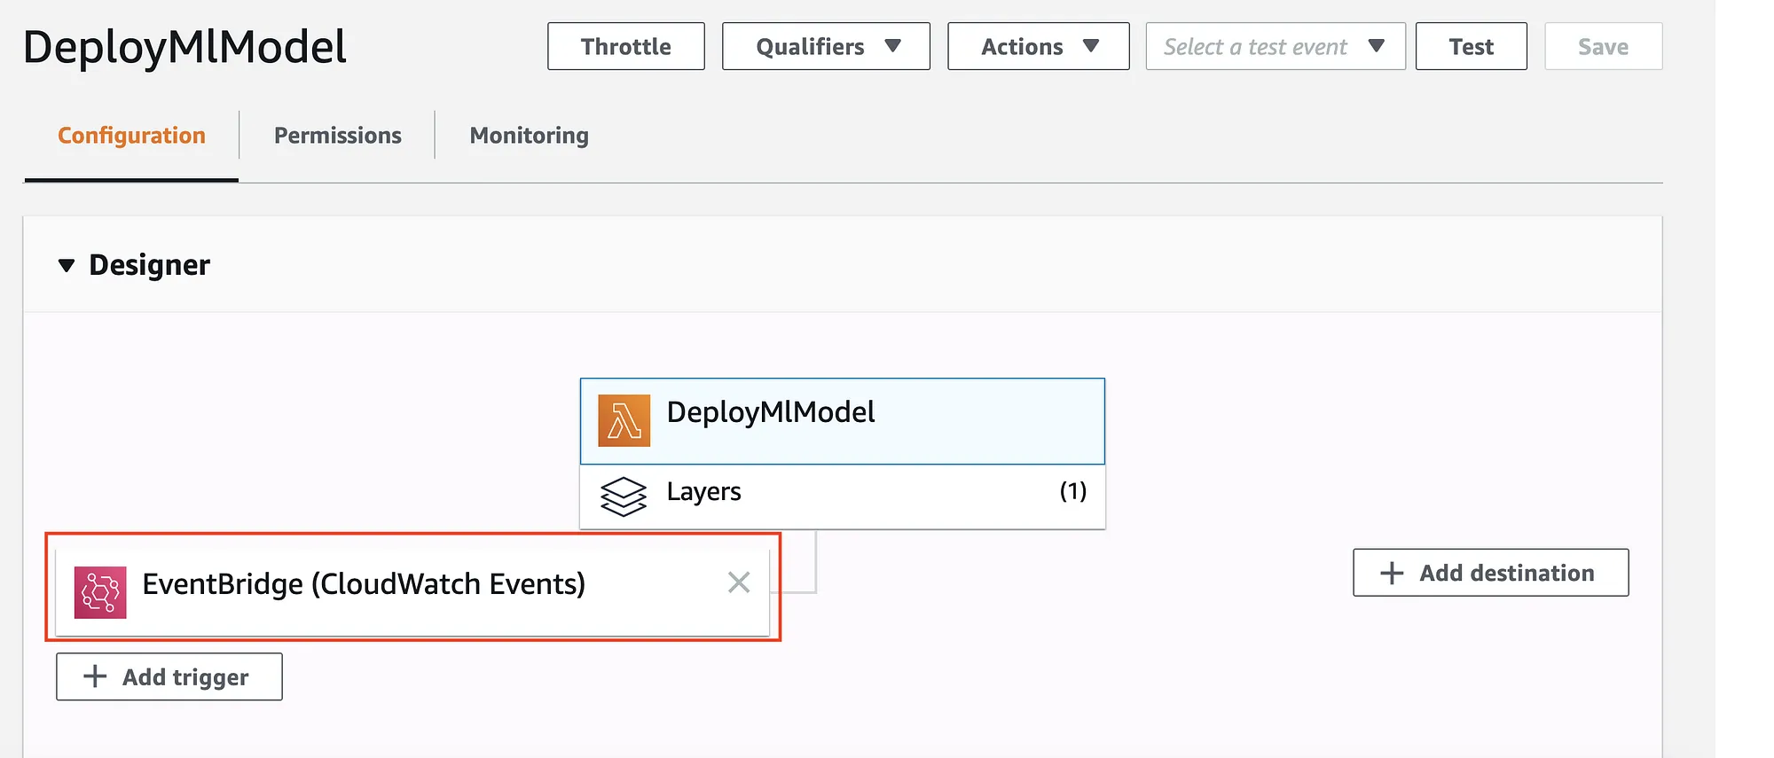The width and height of the screenshot is (1774, 758).
Task: Click the Throttle button
Action: click(x=626, y=46)
